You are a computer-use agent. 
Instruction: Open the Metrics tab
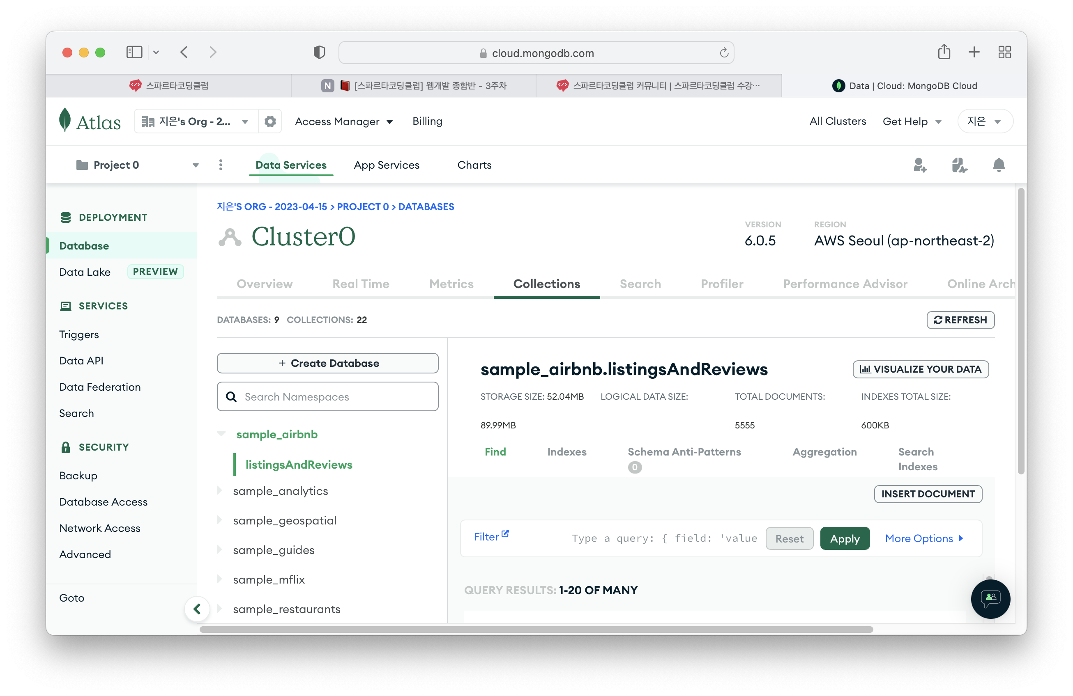point(451,284)
